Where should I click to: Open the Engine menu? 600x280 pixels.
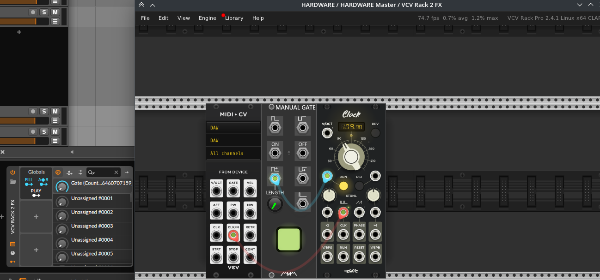(x=208, y=18)
